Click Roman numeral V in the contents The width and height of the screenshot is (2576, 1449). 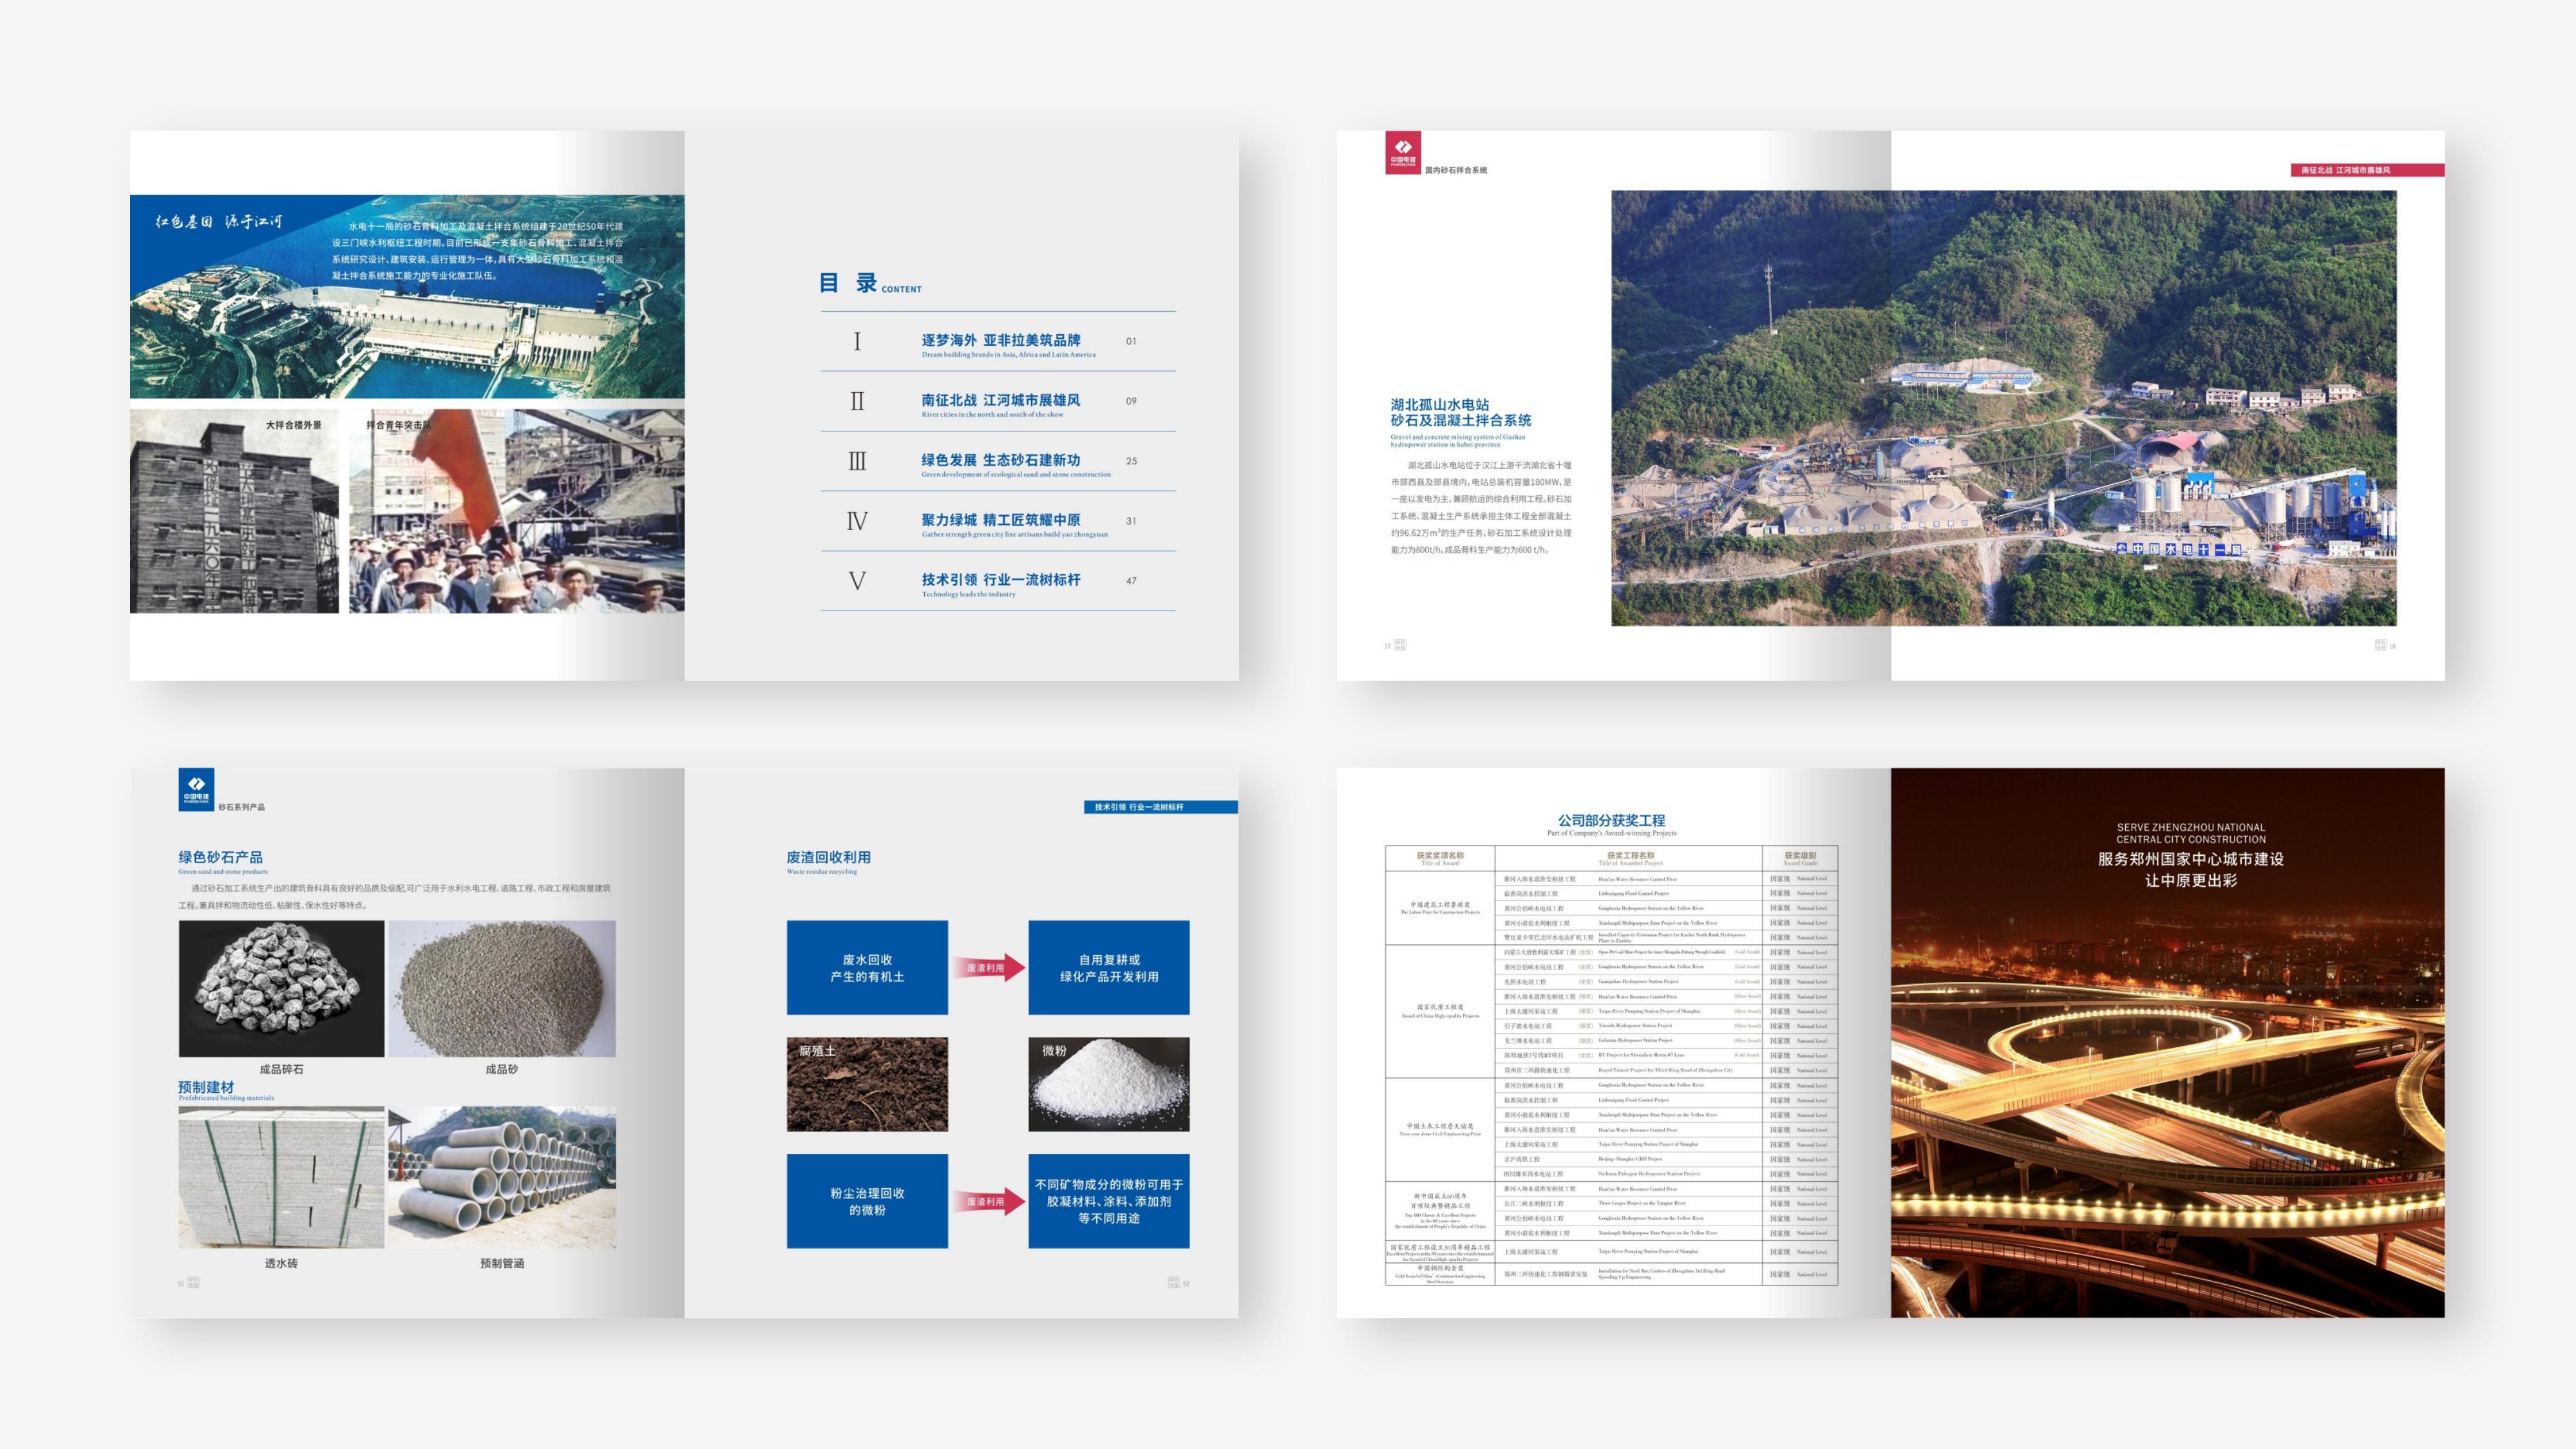(x=857, y=581)
